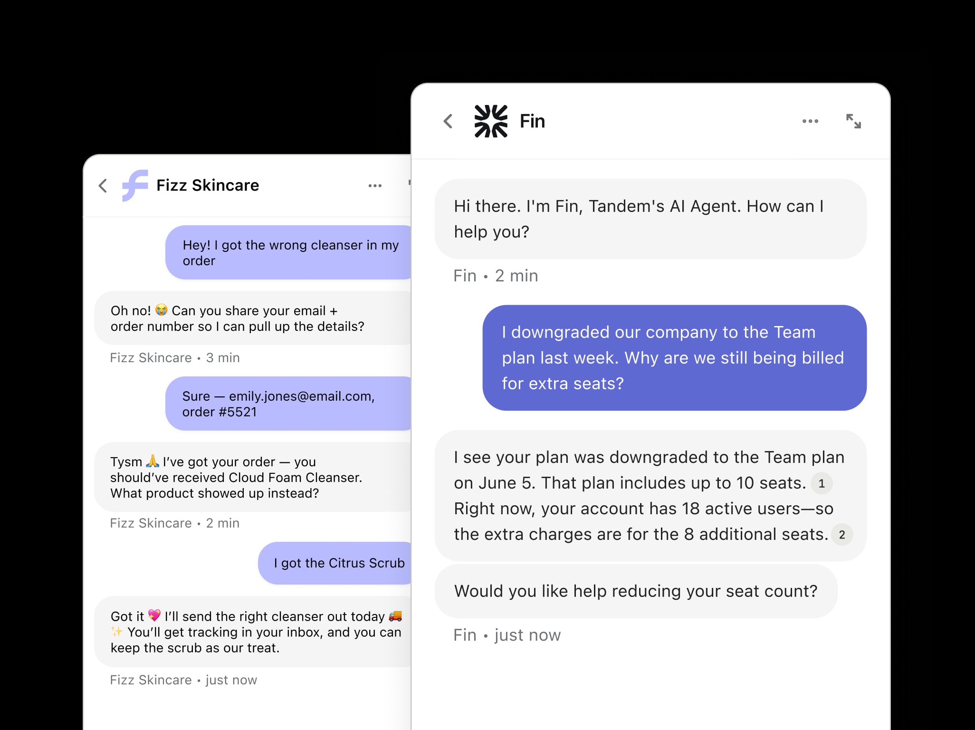The image size is (975, 730).
Task: Click the back chevron in Fizz Skincare window
Action: 103,186
